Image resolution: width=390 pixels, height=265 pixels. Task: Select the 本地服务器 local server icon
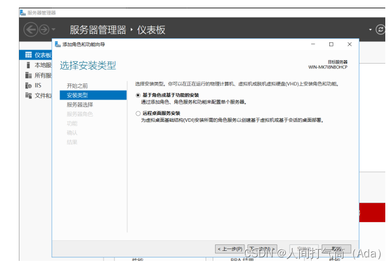pos(28,65)
